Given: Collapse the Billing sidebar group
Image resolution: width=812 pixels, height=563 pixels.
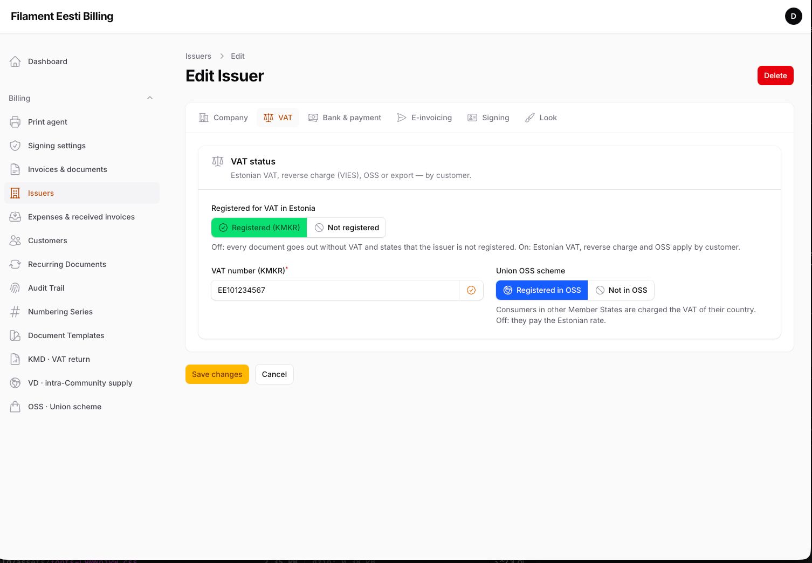Looking at the screenshot, I should (x=150, y=98).
